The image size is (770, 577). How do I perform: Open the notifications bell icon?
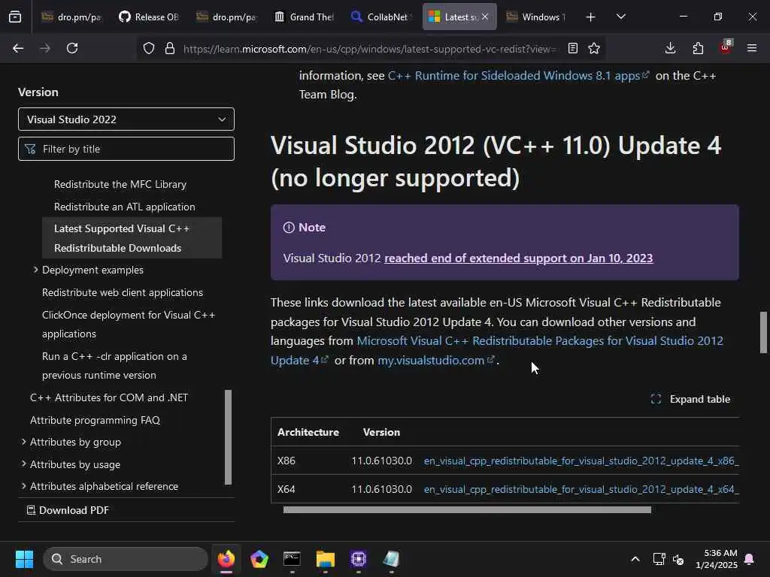point(750,559)
